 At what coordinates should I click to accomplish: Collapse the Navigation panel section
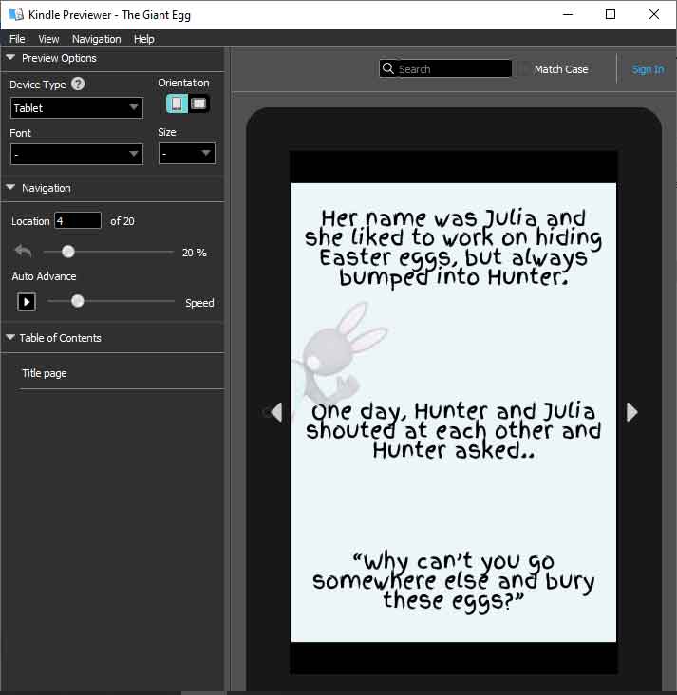pos(10,187)
